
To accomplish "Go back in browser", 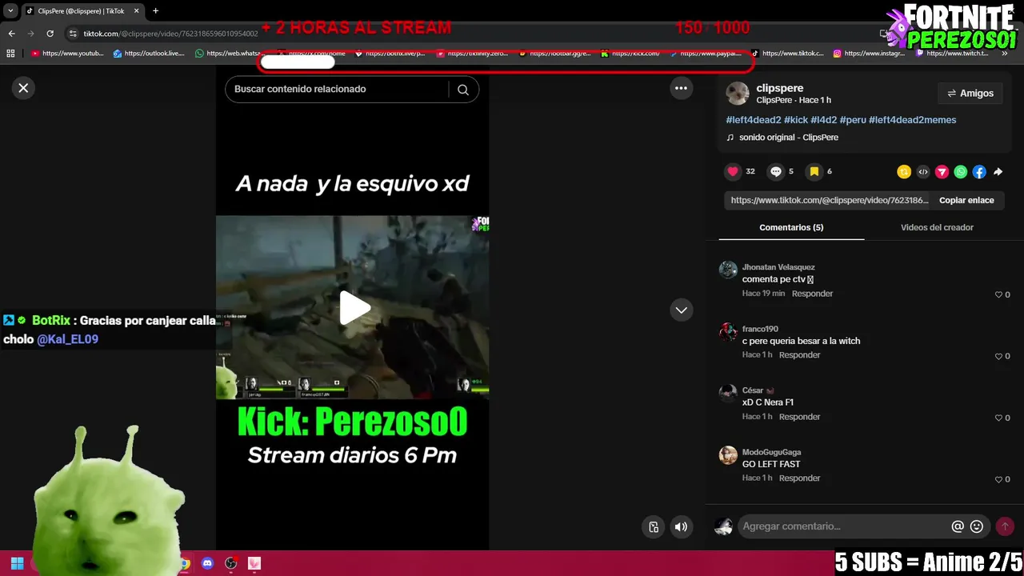I will click(x=12, y=34).
